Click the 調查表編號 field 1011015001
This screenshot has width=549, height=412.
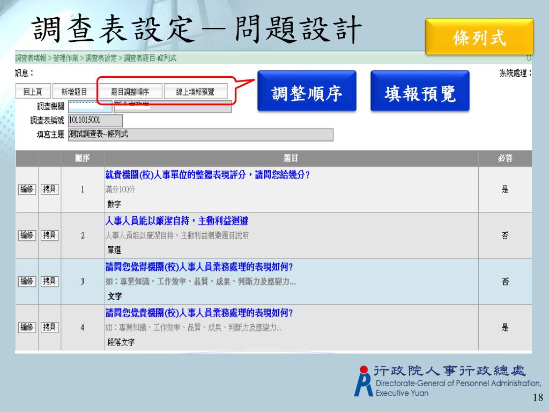coord(95,121)
